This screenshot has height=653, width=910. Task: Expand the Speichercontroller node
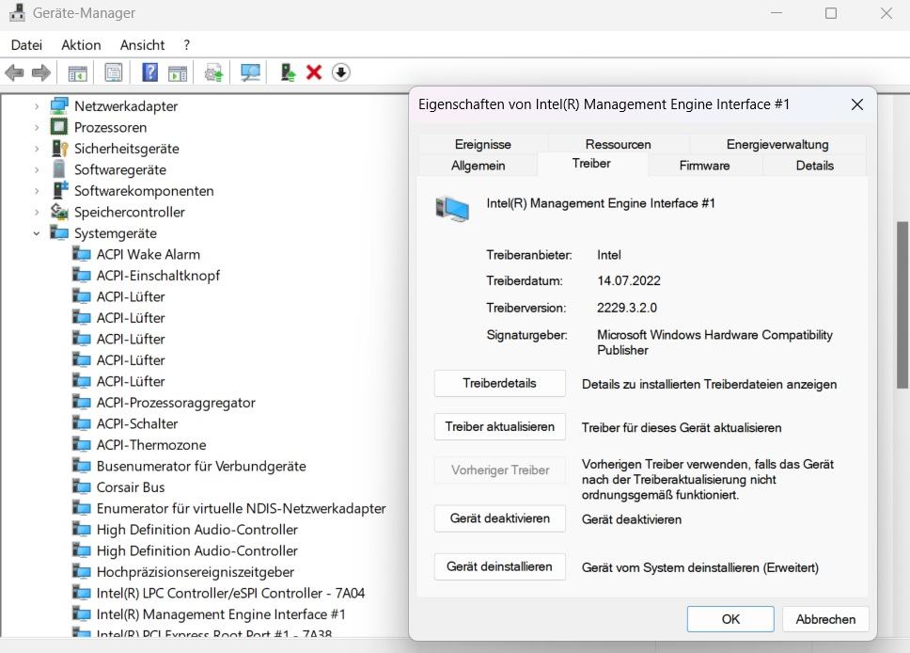(37, 212)
